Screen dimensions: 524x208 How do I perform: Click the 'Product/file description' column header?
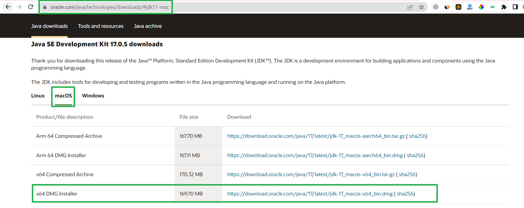[x=65, y=117]
